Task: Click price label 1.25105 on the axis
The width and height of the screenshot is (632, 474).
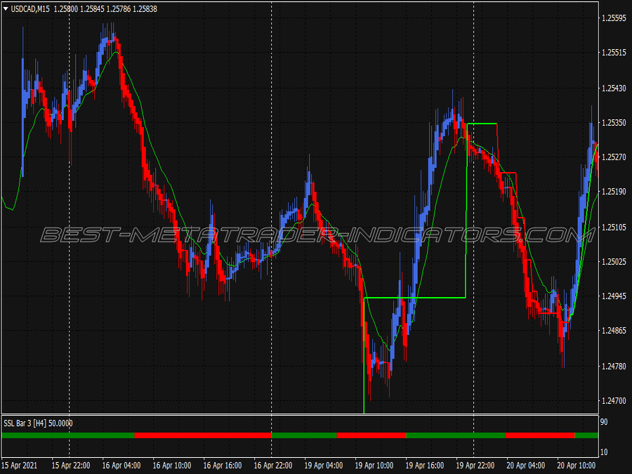Action: click(614, 228)
